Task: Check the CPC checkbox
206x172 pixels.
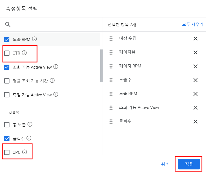Action: coord(6,152)
